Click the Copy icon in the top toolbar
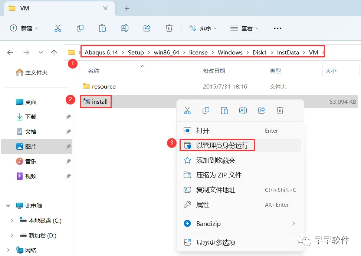 80,28
